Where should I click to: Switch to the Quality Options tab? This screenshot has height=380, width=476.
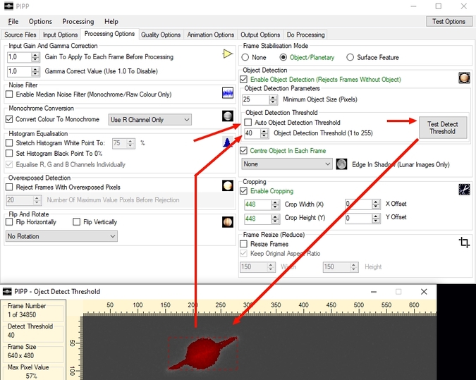tap(161, 35)
